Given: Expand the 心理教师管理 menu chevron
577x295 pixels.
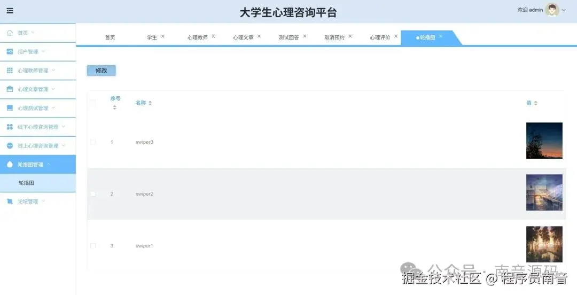Looking at the screenshot, I should tap(53, 71).
